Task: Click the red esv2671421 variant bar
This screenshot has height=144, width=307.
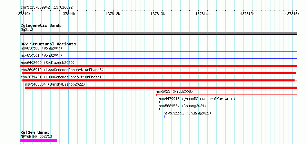Action: (x=159, y=80)
